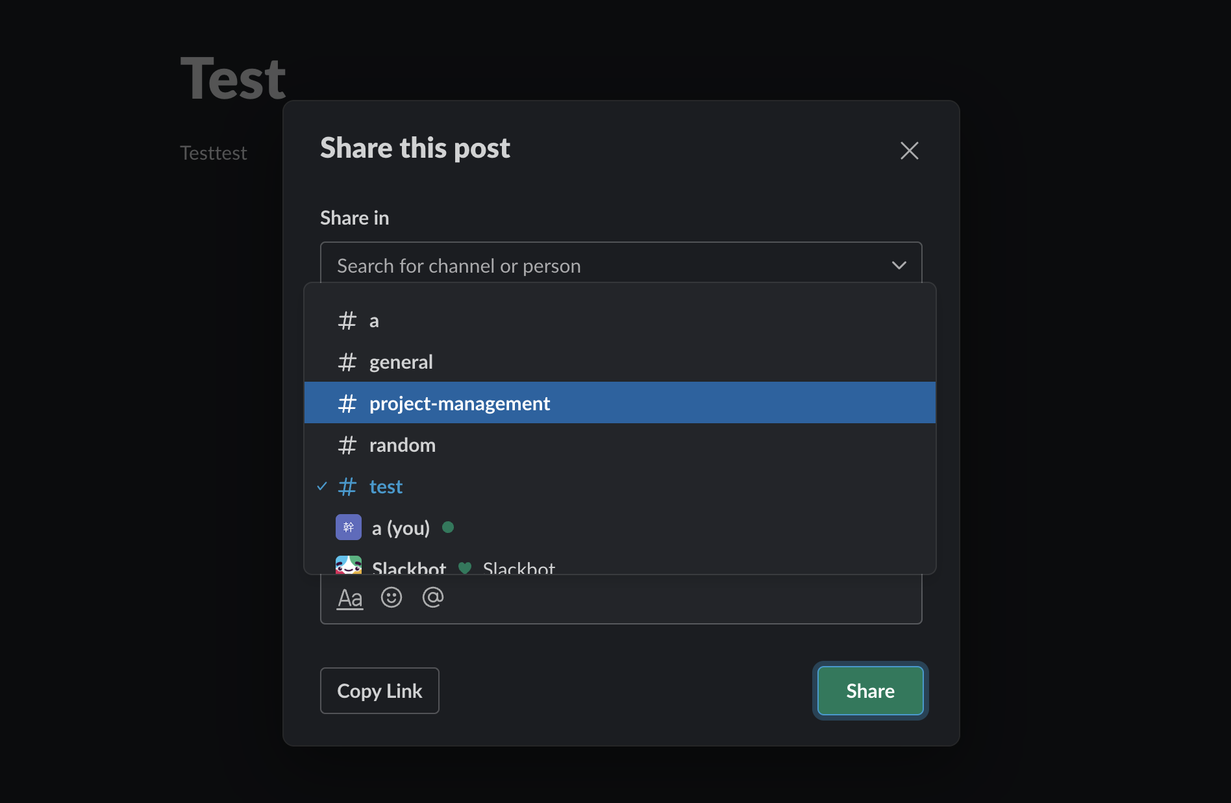1231x803 pixels.
Task: Choose Slackbot from the share list
Action: pyautogui.click(x=408, y=565)
